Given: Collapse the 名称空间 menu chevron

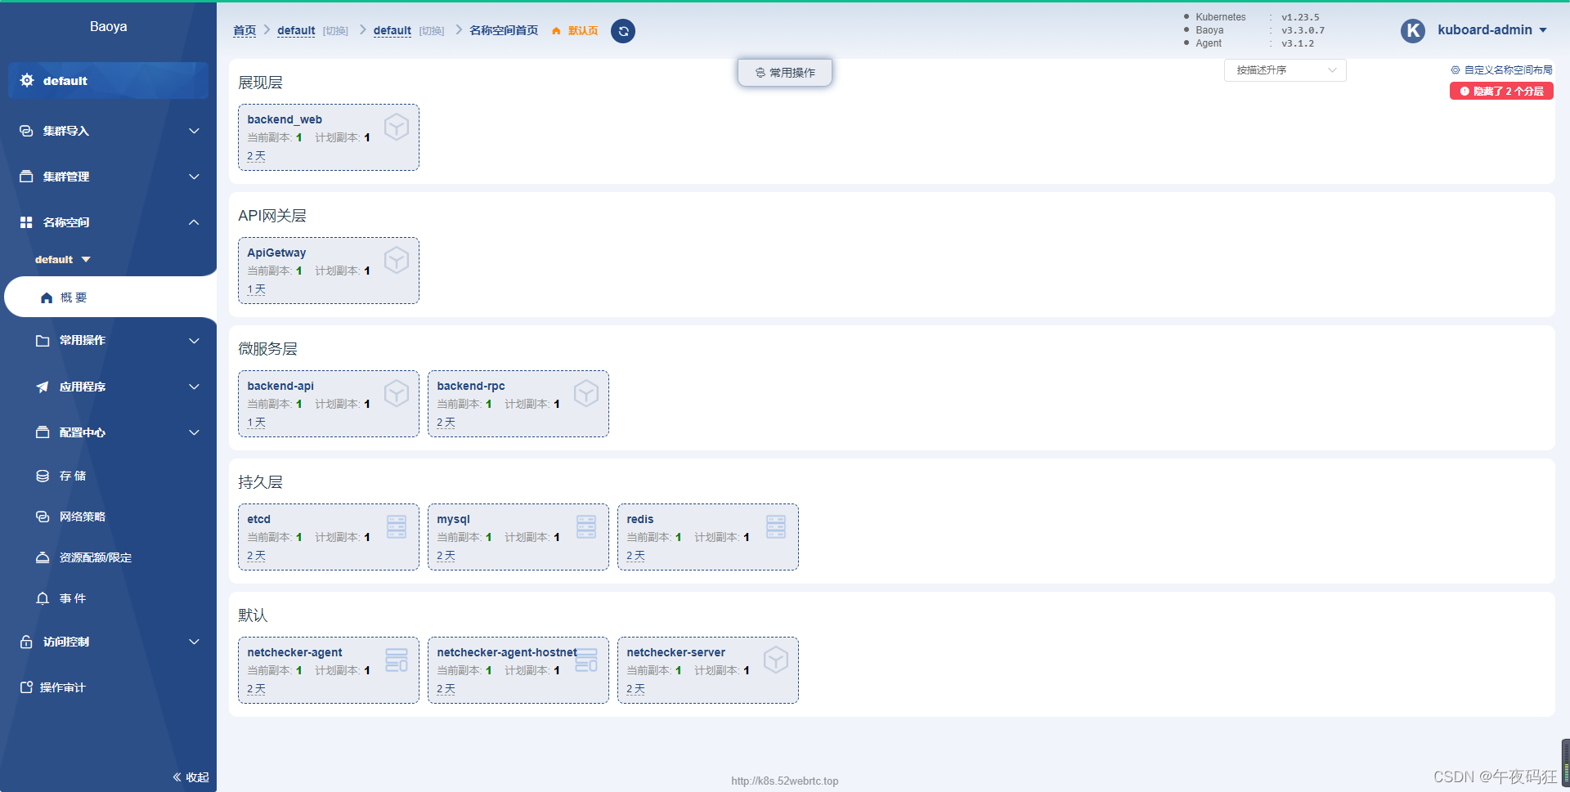Looking at the screenshot, I should (194, 222).
